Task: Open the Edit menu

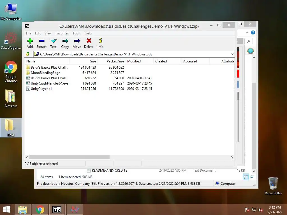Action: coord(38,33)
